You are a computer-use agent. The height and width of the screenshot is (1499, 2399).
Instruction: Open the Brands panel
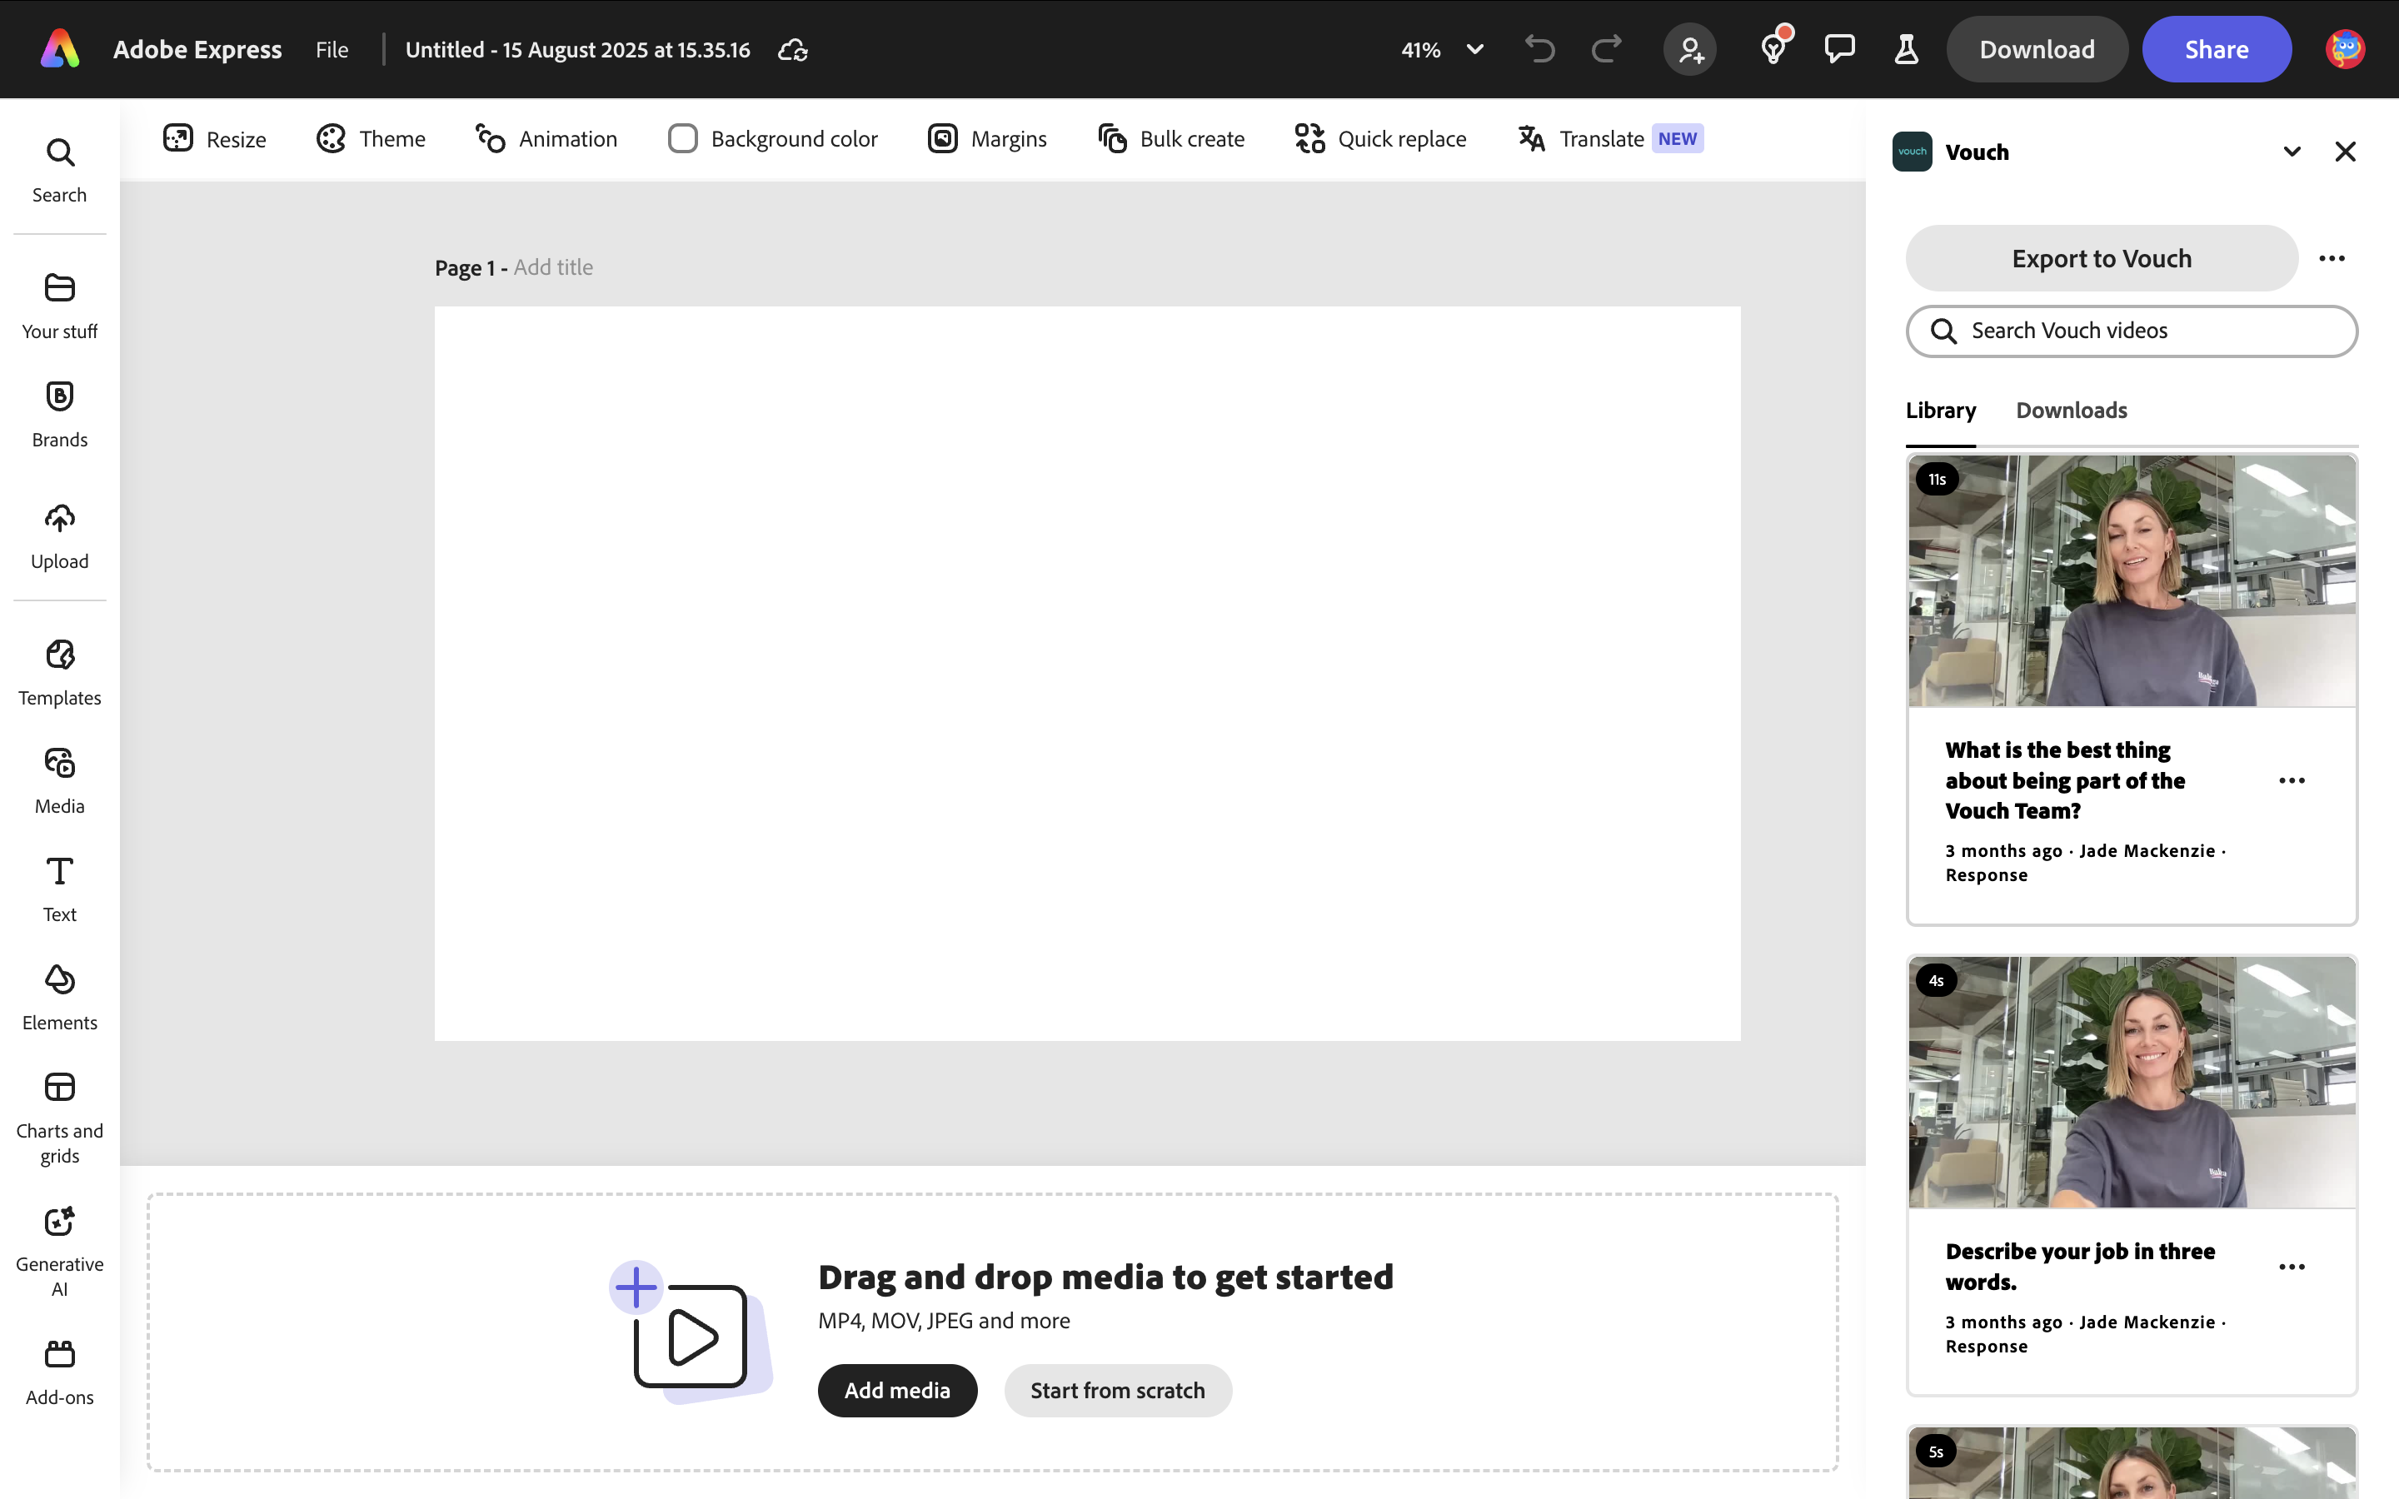(59, 415)
